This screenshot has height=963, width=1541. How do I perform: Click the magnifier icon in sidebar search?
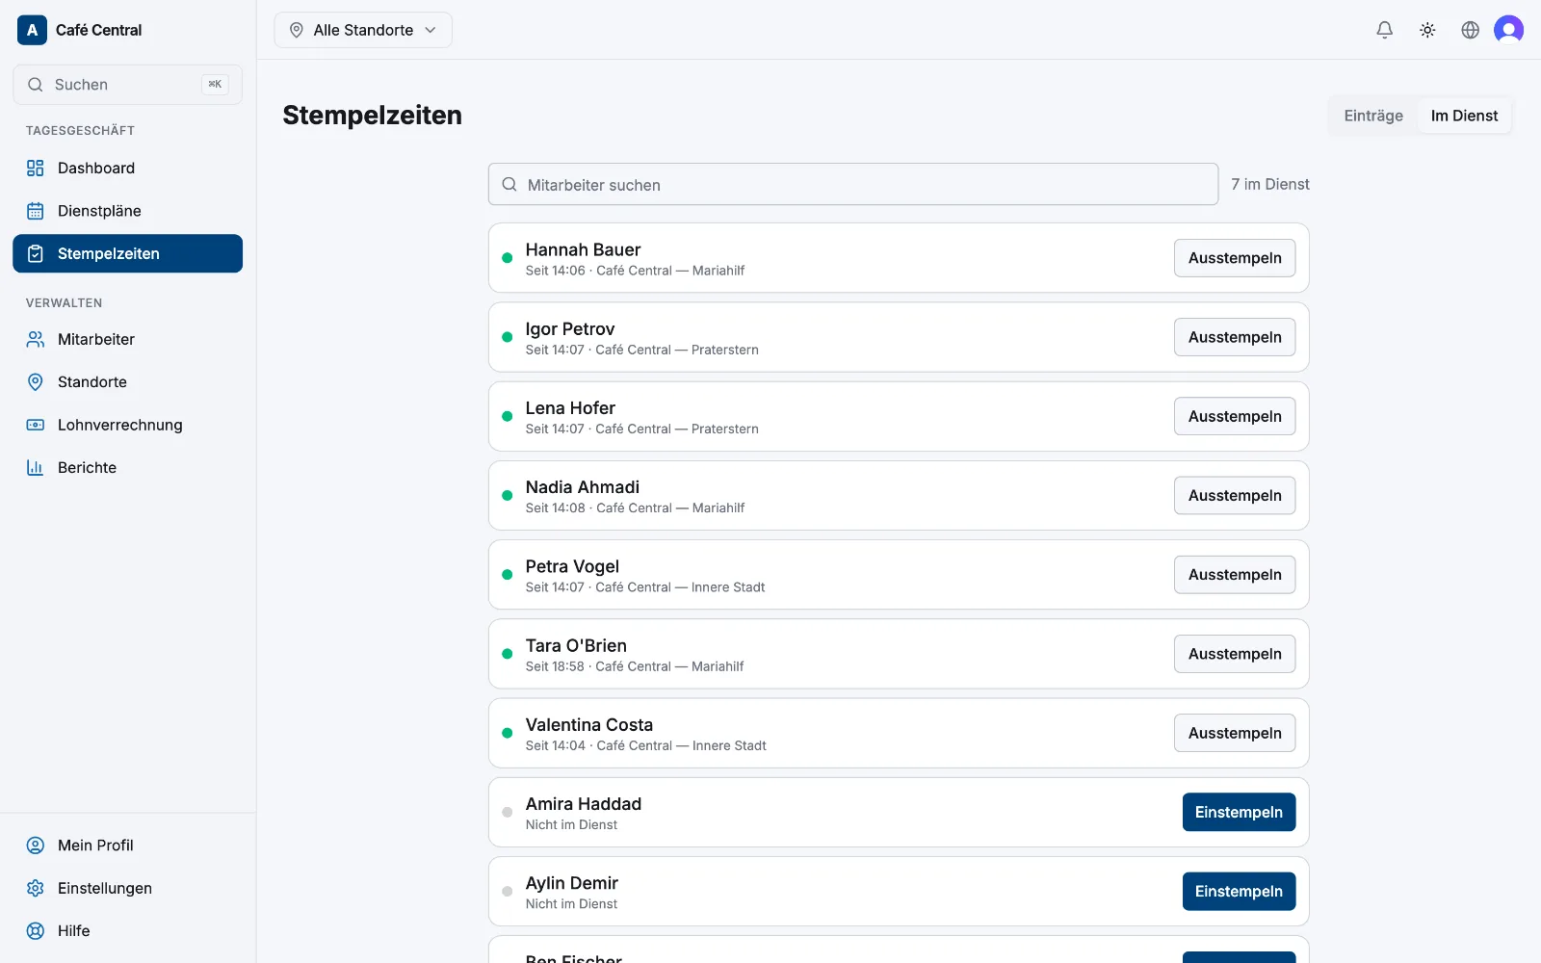click(36, 85)
